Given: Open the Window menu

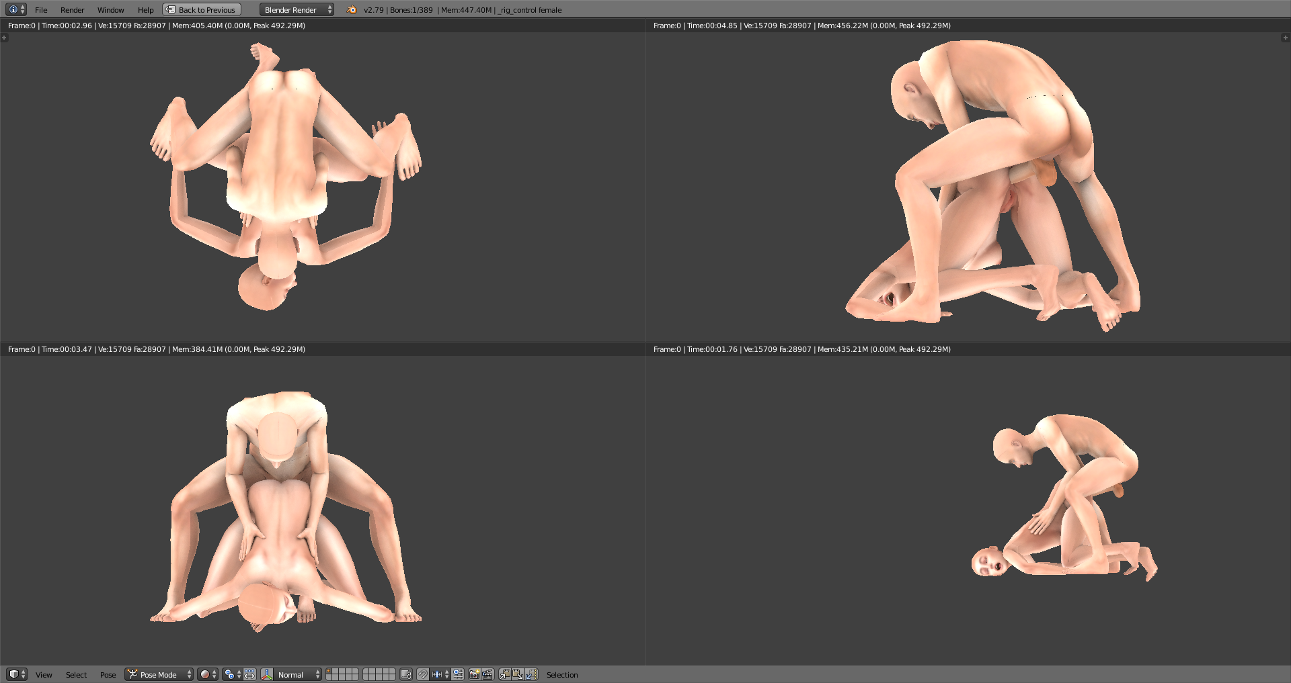Looking at the screenshot, I should coord(111,10).
